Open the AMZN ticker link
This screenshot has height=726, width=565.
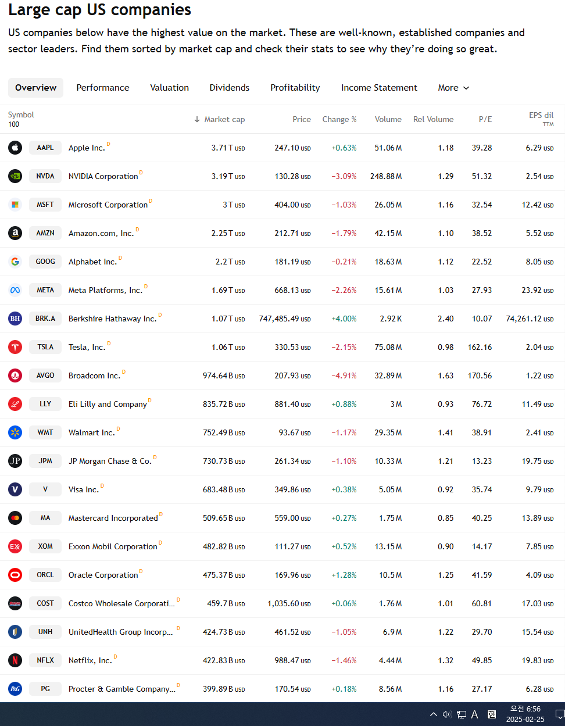[45, 233]
